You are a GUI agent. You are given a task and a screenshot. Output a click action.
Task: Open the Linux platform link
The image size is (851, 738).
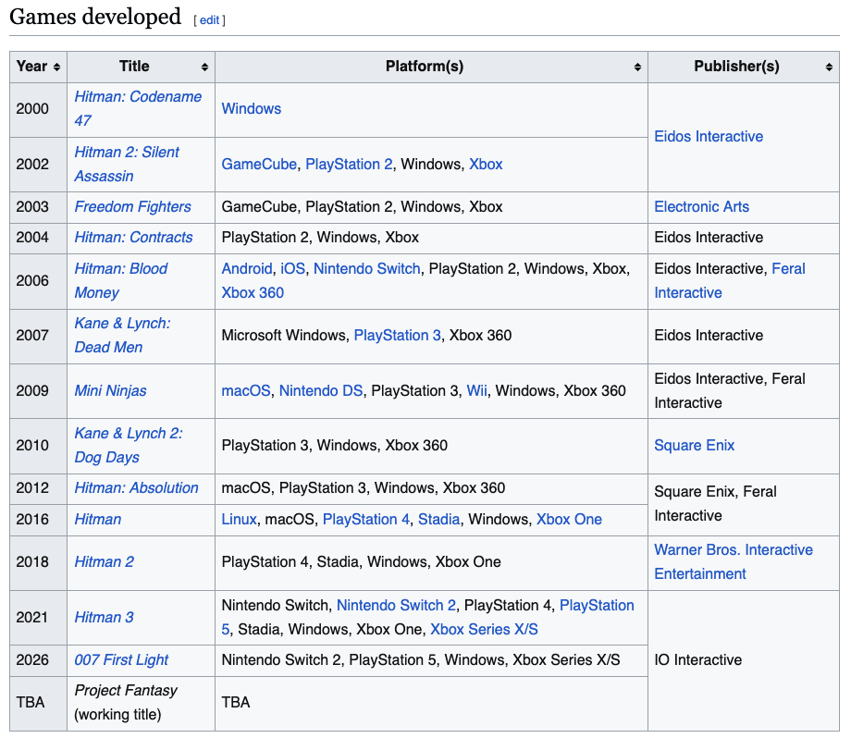[239, 520]
